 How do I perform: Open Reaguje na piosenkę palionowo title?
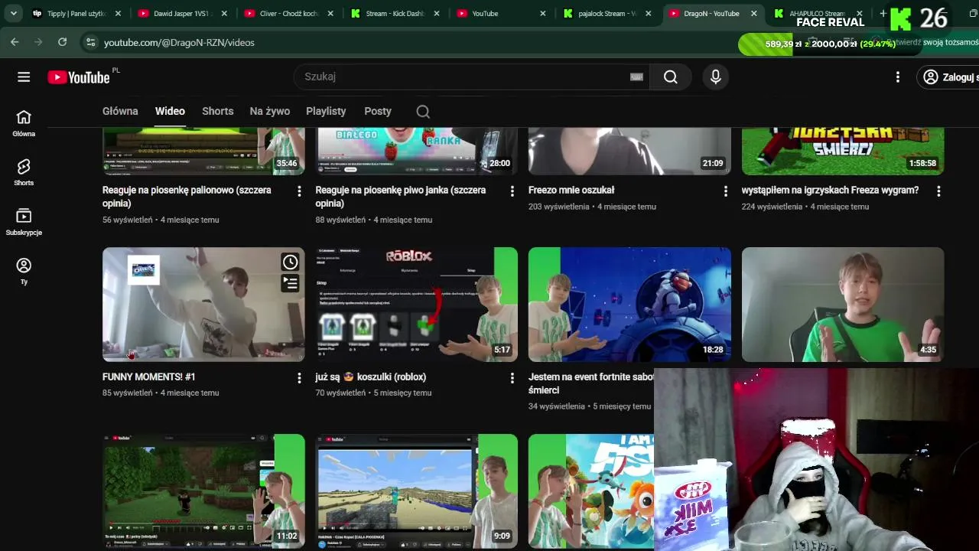pos(187,197)
